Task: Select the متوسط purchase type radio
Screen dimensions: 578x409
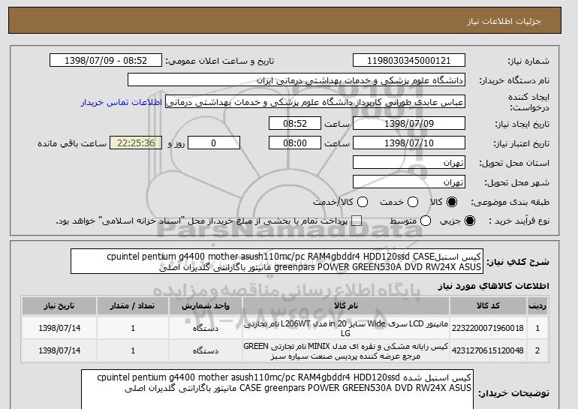Action: pyautogui.click(x=426, y=221)
